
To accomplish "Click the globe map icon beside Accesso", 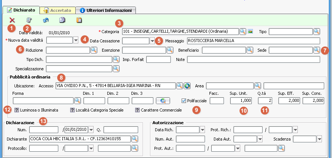I will [x=187, y=86].
